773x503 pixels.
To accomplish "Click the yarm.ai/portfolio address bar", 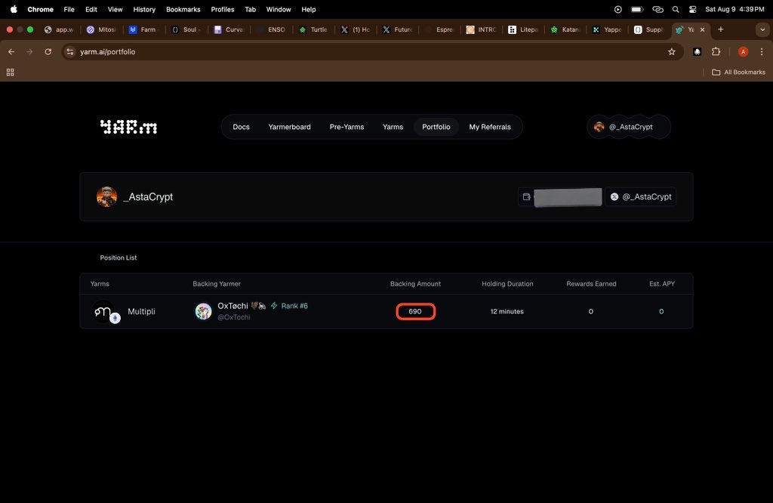I will click(x=372, y=52).
